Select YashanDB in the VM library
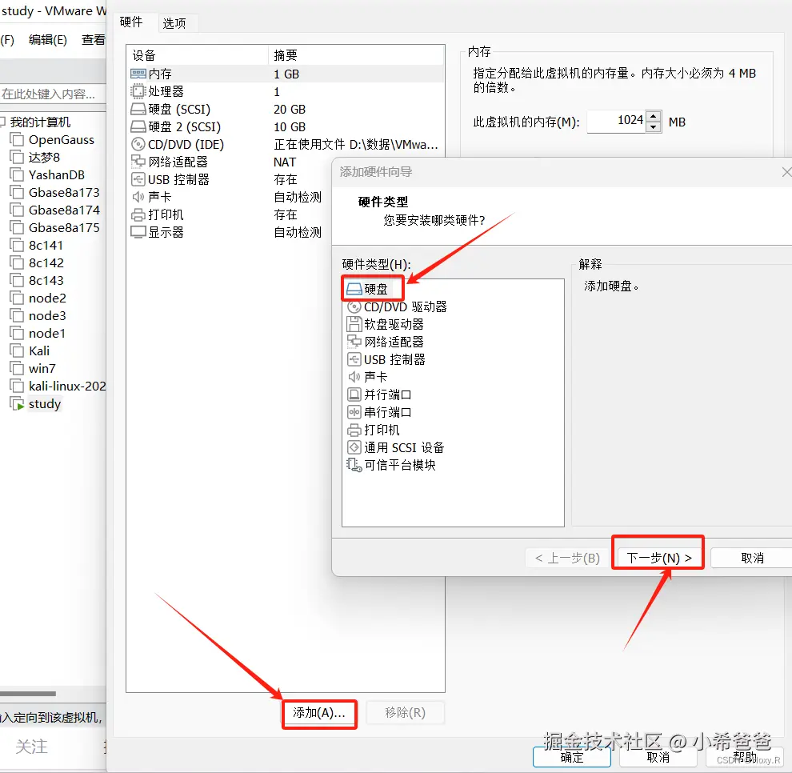 coord(57,175)
